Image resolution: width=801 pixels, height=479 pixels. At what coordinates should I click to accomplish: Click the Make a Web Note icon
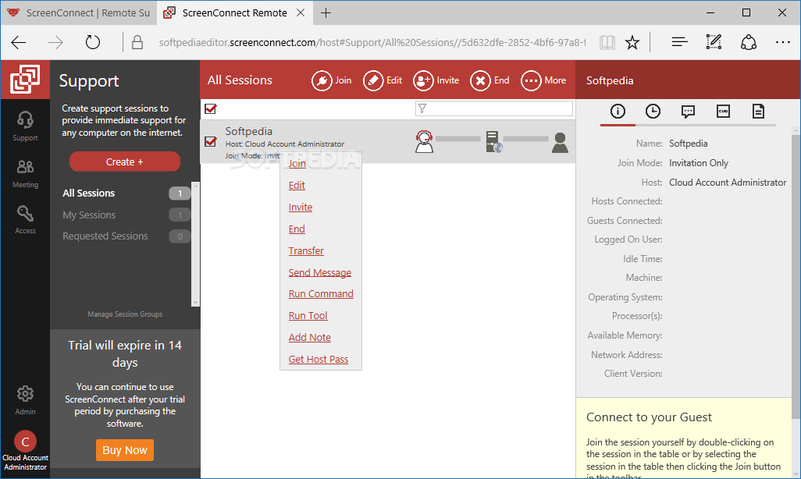[714, 42]
